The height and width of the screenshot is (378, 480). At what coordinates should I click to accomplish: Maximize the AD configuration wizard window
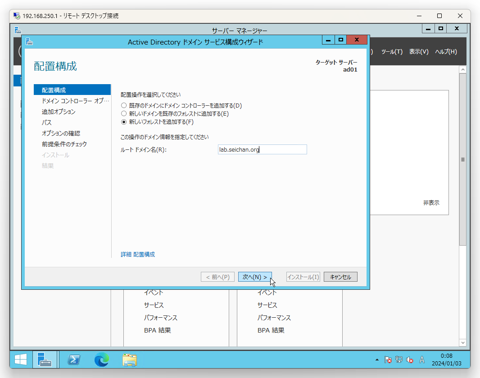(341, 40)
